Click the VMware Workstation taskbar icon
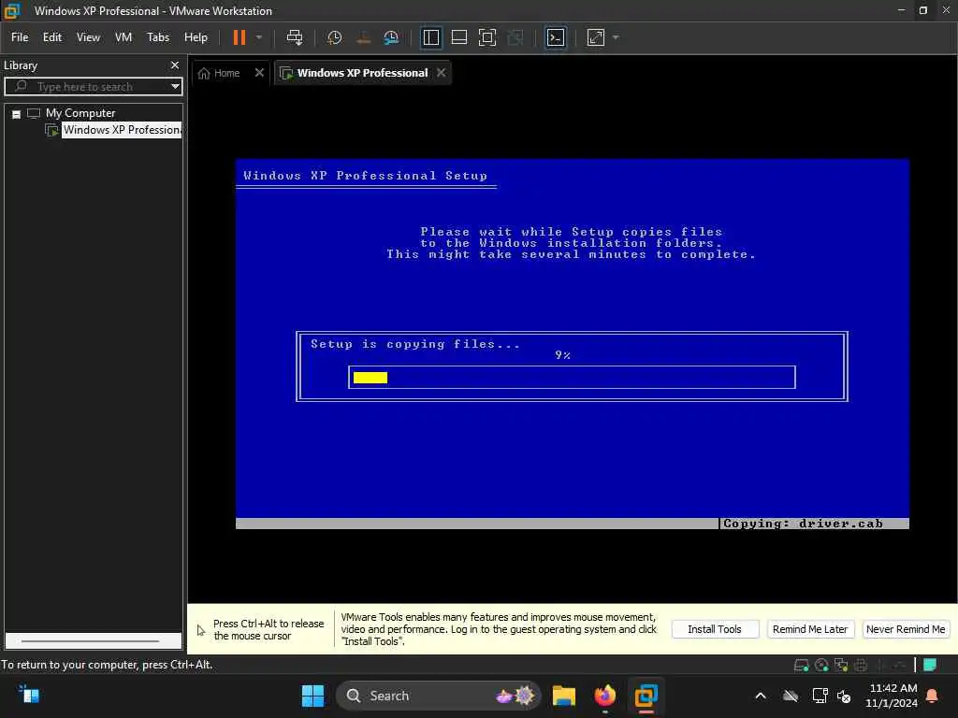Image resolution: width=958 pixels, height=718 pixels. 646,696
